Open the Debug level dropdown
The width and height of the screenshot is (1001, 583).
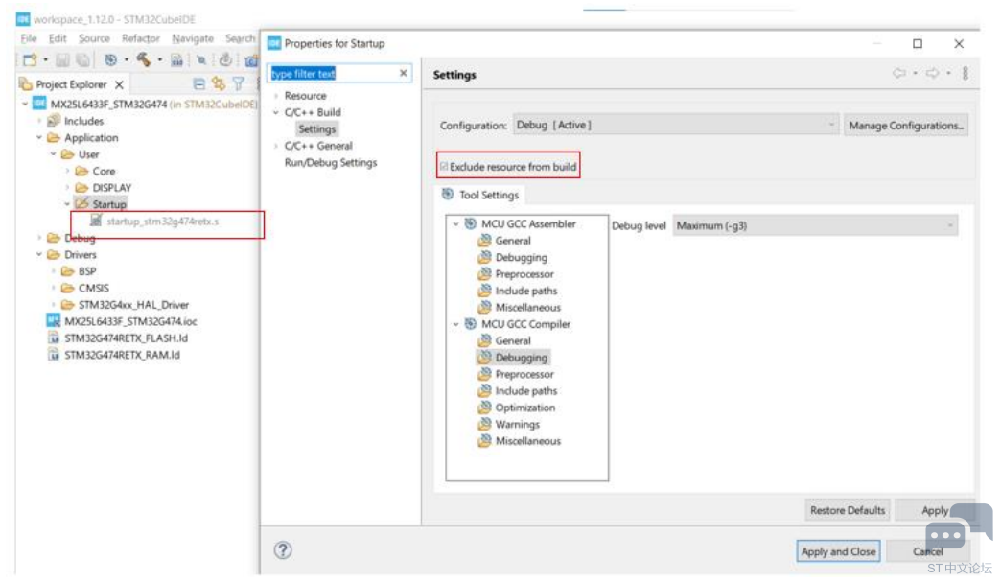815,225
